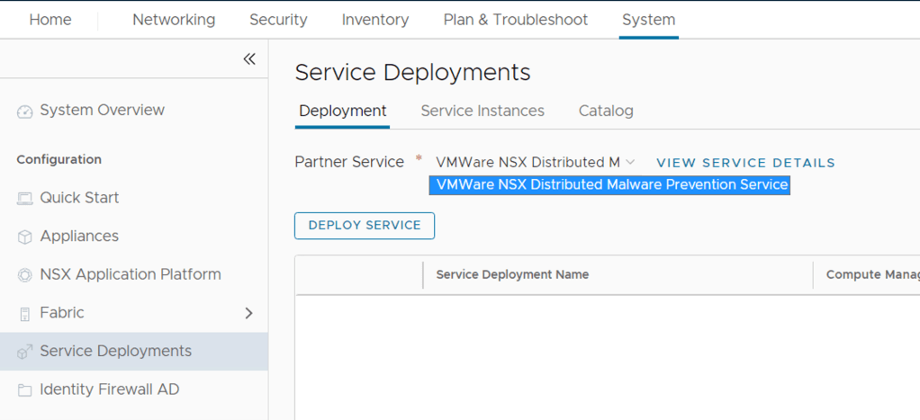920x420 pixels.
Task: Collapse the left navigation sidebar
Action: (x=249, y=59)
